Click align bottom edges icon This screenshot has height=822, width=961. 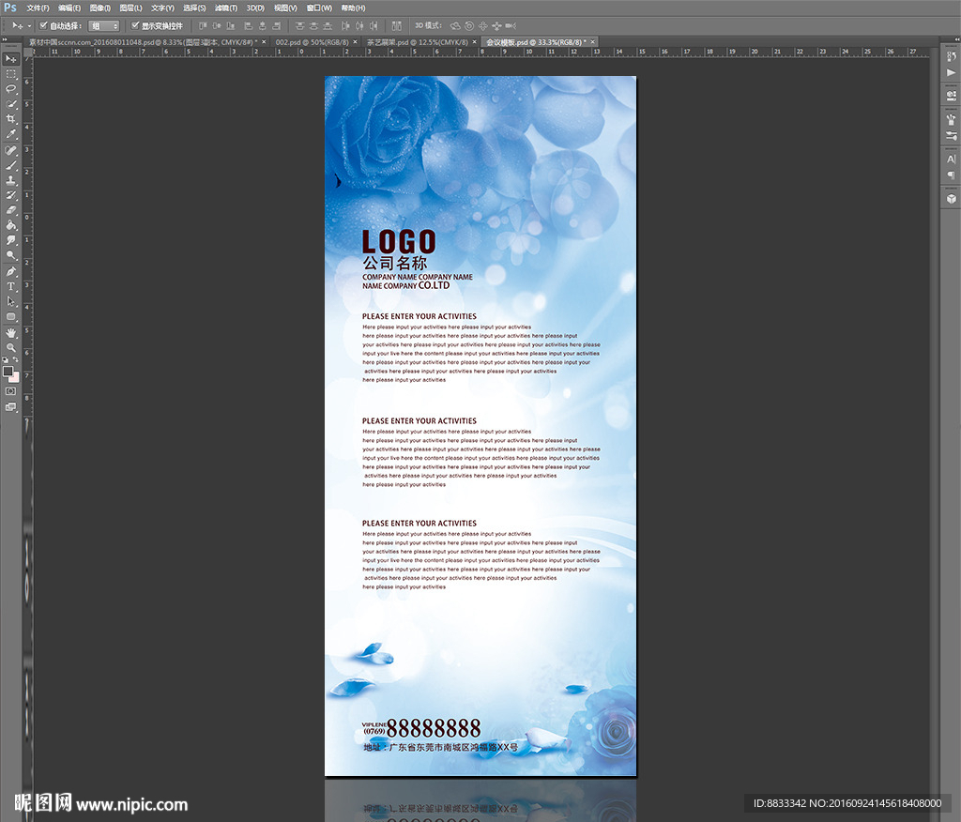(230, 25)
